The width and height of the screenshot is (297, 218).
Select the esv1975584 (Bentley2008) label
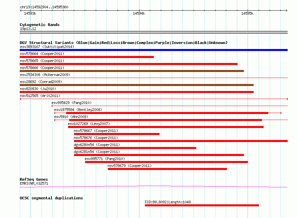(78, 110)
